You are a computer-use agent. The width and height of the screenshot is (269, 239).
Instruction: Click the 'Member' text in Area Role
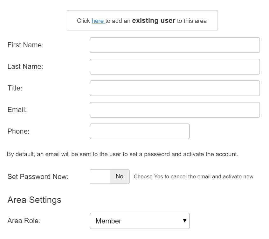pyautogui.click(x=108, y=221)
